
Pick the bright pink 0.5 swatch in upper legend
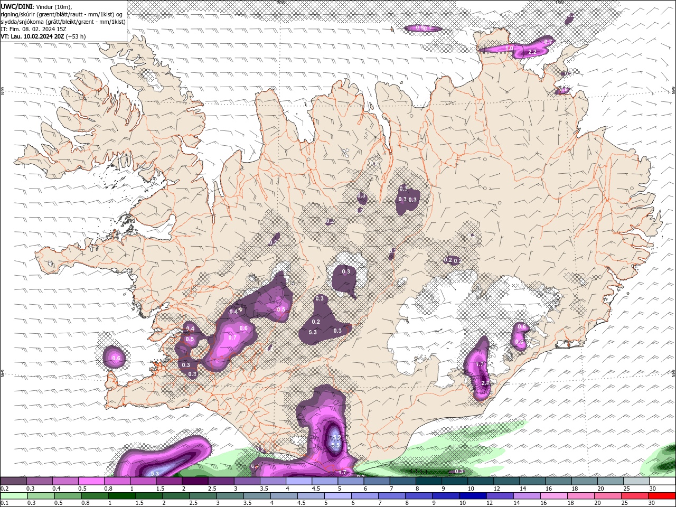click(x=91, y=481)
